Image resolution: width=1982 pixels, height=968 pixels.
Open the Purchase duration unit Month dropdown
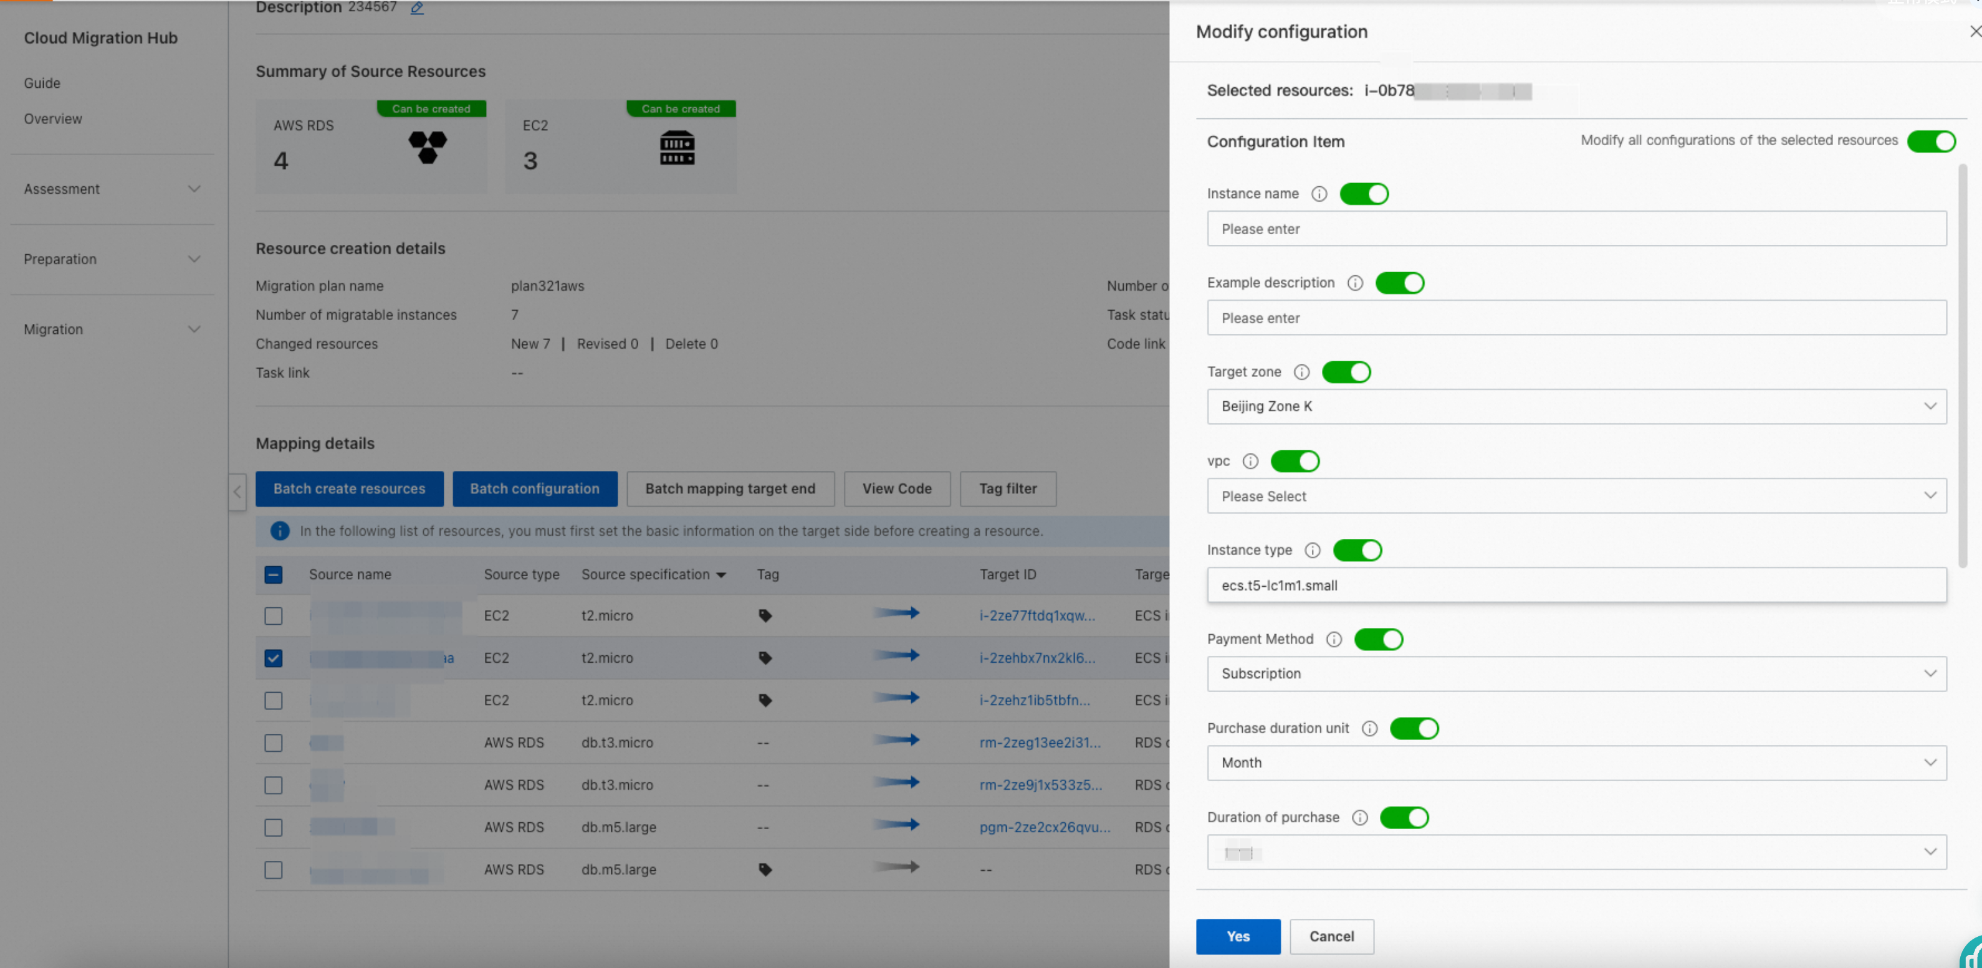[1576, 764]
